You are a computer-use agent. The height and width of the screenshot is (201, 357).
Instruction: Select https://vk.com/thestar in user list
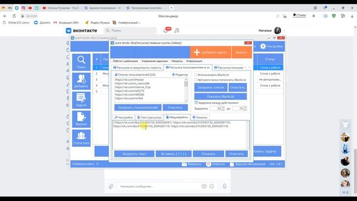tap(129, 80)
